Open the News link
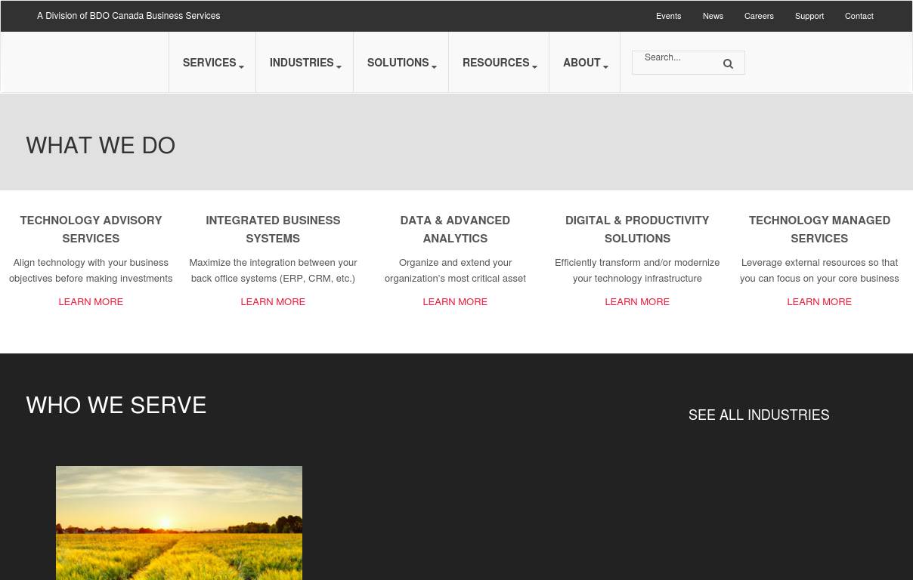Screen dimensions: 913x580 coord(713,17)
